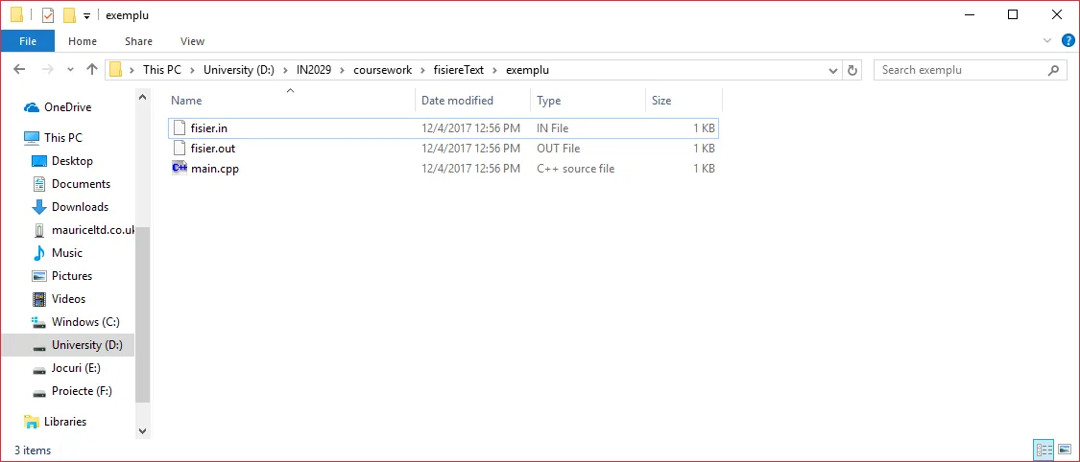Click the Refresh button beside address bar

[x=852, y=70]
